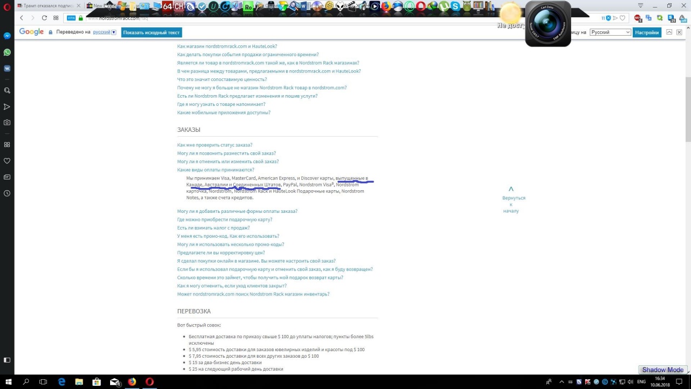Open VK in the Opera sidebar
Viewport: 691px width, 389px height.
coord(7,69)
